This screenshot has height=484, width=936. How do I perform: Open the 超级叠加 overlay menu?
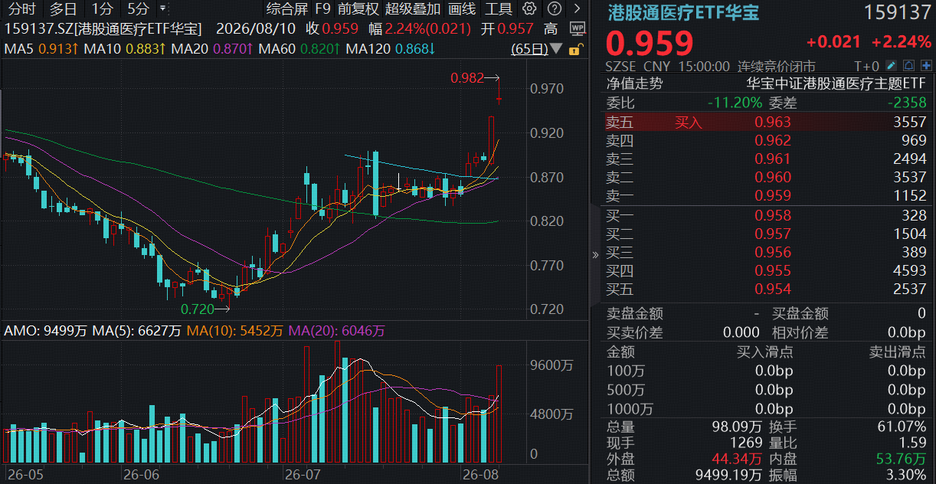coord(413,9)
